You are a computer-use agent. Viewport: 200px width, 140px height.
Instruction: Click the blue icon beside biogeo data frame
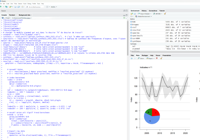(x=131, y=25)
